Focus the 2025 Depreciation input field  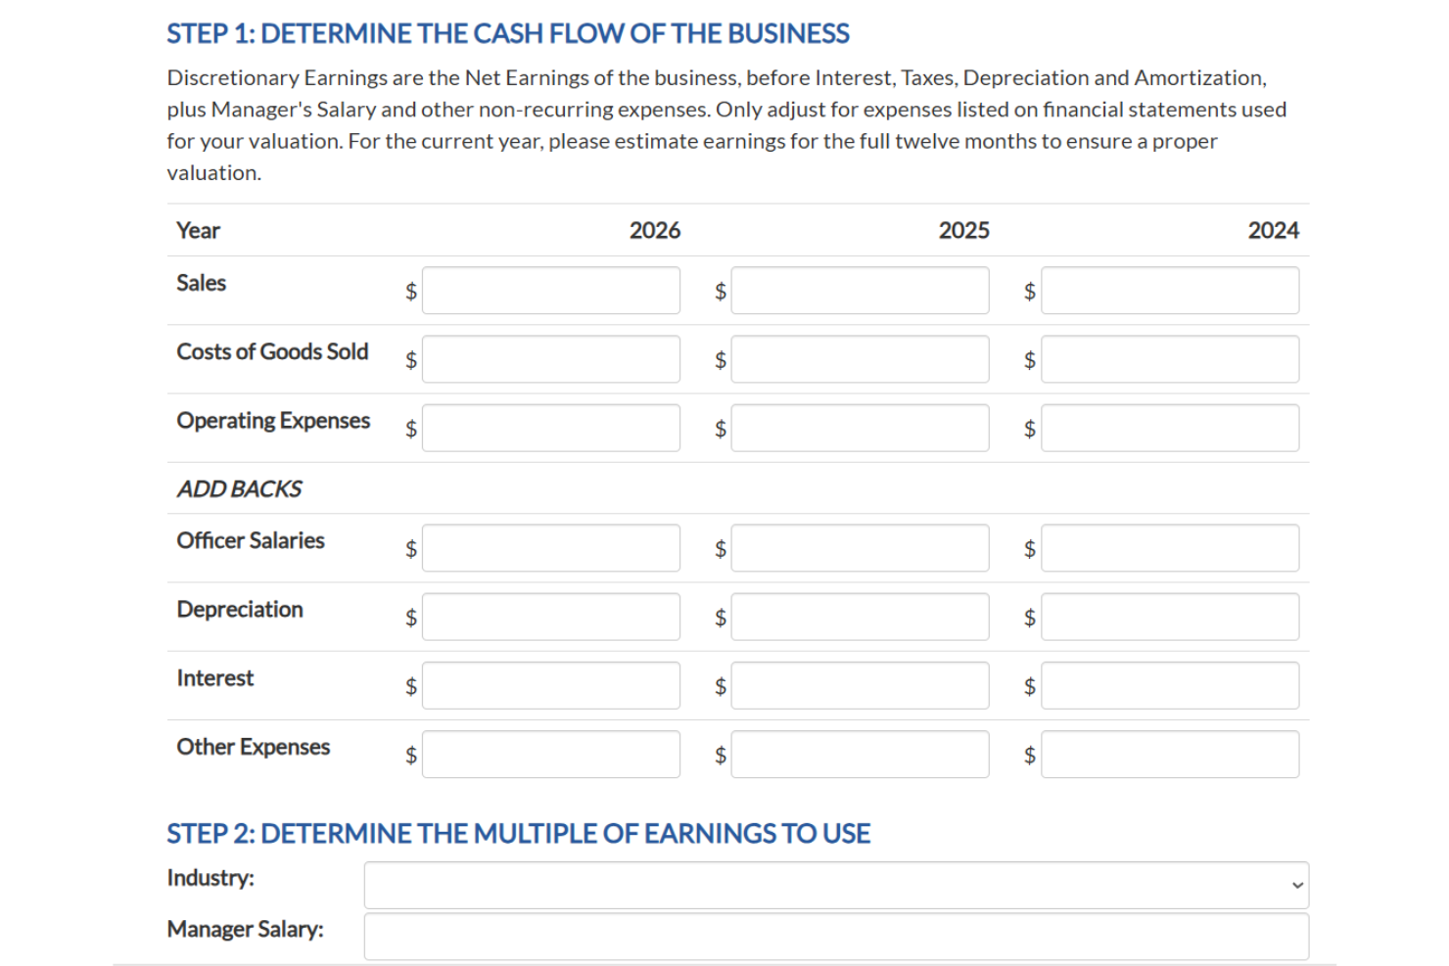[x=860, y=617]
